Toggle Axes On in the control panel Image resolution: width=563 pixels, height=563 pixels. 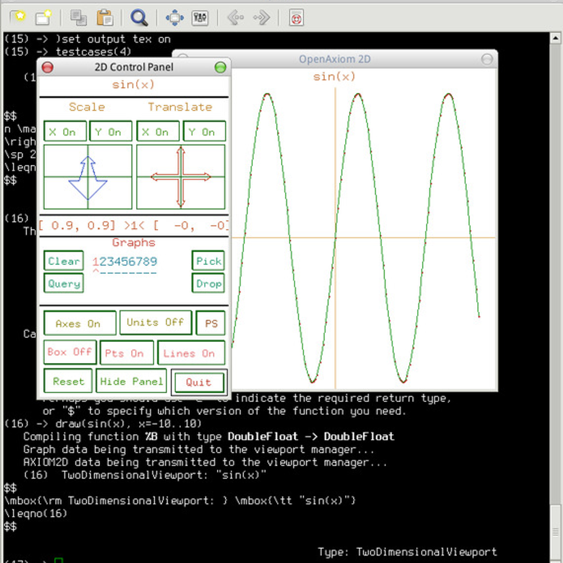tap(79, 323)
